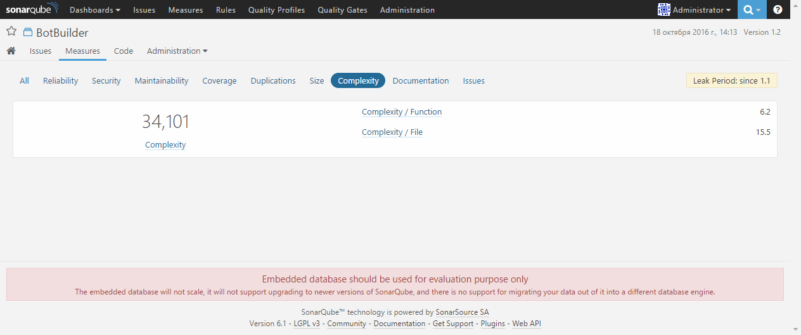Open the Documentation footer link
This screenshot has height=335, width=801.
click(x=399, y=324)
